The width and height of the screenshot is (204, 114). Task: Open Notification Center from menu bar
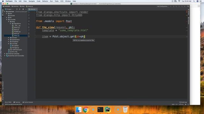(201, 1)
